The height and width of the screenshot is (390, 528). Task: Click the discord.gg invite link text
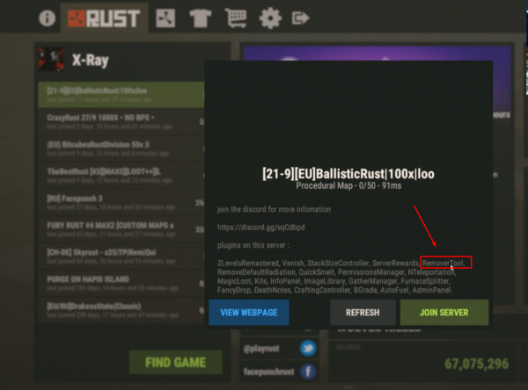(261, 227)
